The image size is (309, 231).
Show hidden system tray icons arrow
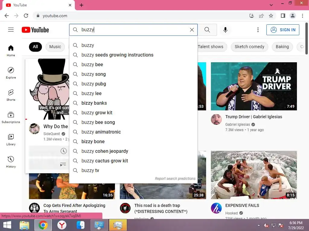[259, 225]
